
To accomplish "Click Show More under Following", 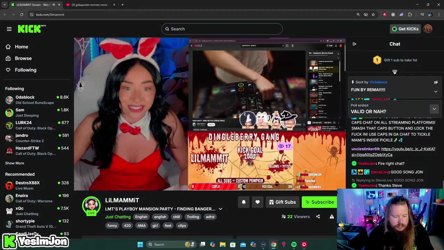I will pos(15,163).
